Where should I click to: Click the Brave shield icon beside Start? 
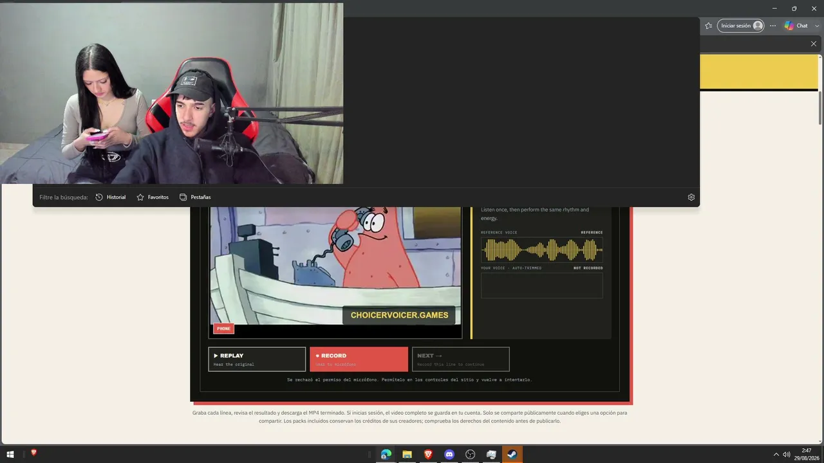(x=33, y=453)
